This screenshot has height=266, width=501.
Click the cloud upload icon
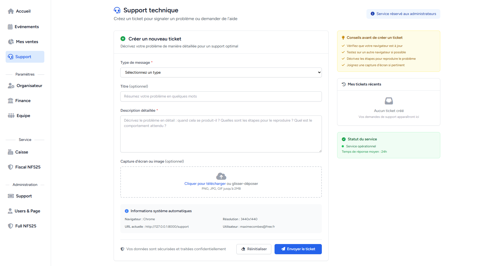(x=221, y=176)
